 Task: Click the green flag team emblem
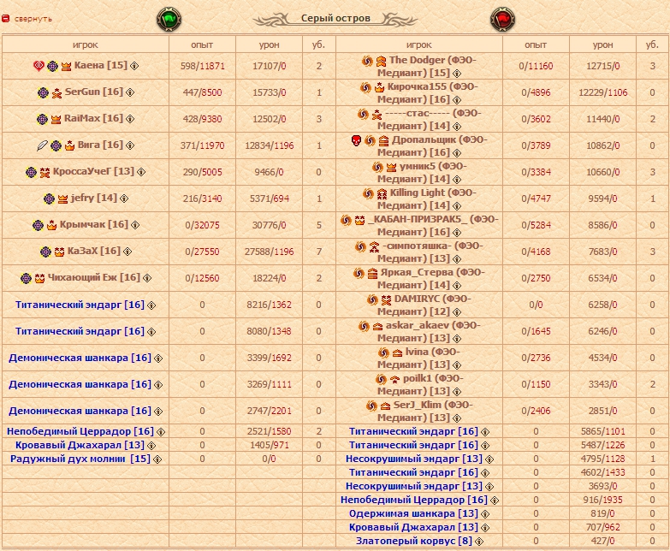point(169,19)
